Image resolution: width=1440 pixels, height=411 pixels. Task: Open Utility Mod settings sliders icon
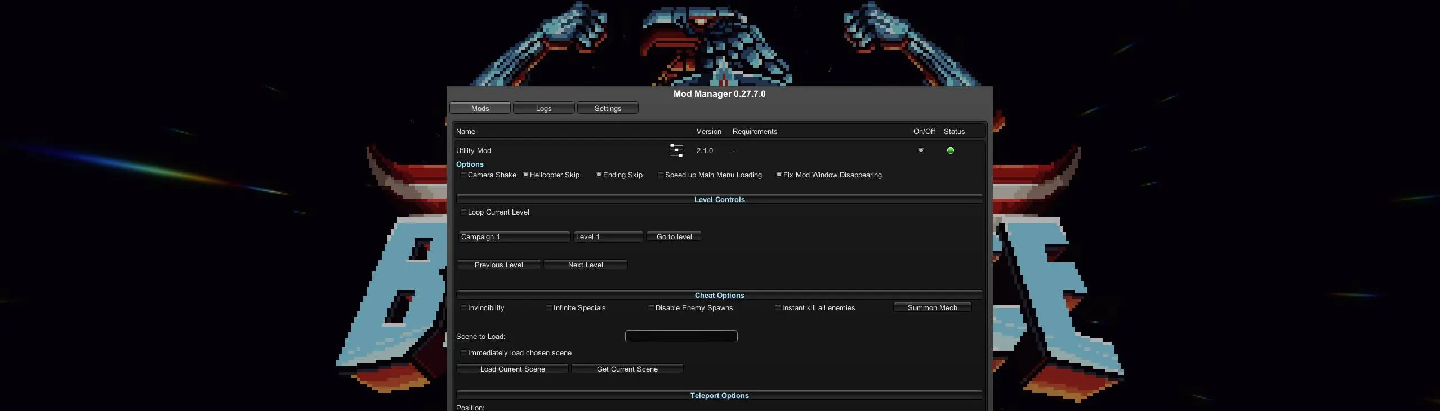point(676,150)
